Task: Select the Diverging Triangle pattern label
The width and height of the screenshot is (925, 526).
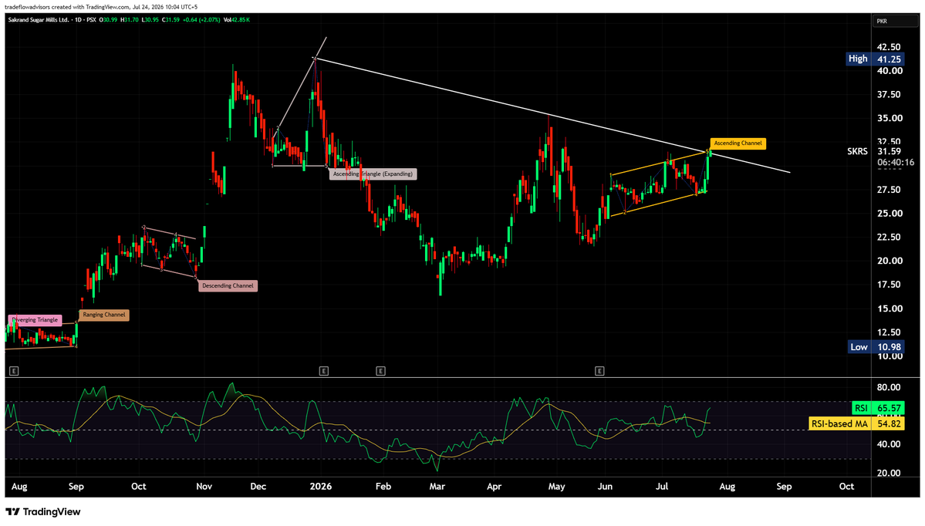Action: (x=35, y=320)
